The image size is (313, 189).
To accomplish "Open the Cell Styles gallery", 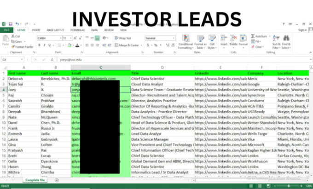I will pos(212,42).
